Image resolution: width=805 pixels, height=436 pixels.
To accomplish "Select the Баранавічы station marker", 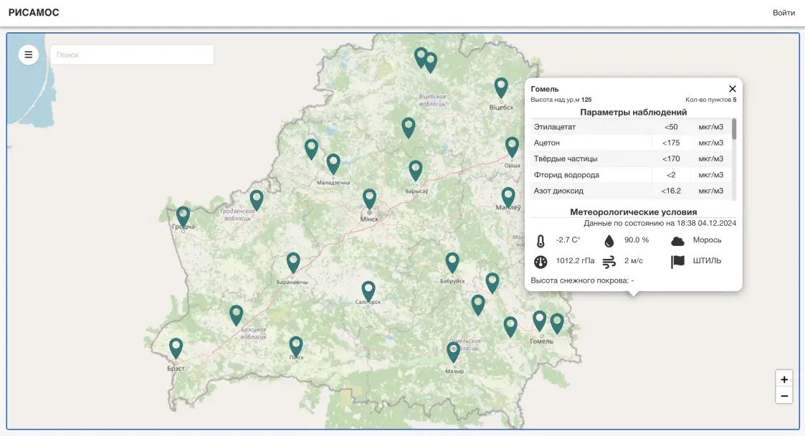I will (x=293, y=262).
